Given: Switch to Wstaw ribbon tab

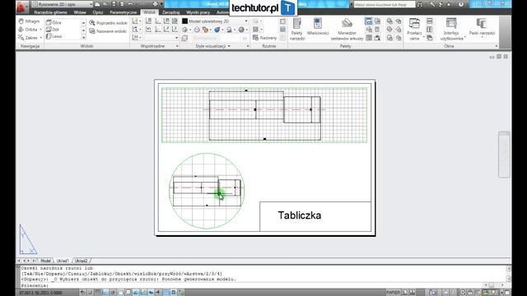Looking at the screenshot, I should [x=80, y=12].
